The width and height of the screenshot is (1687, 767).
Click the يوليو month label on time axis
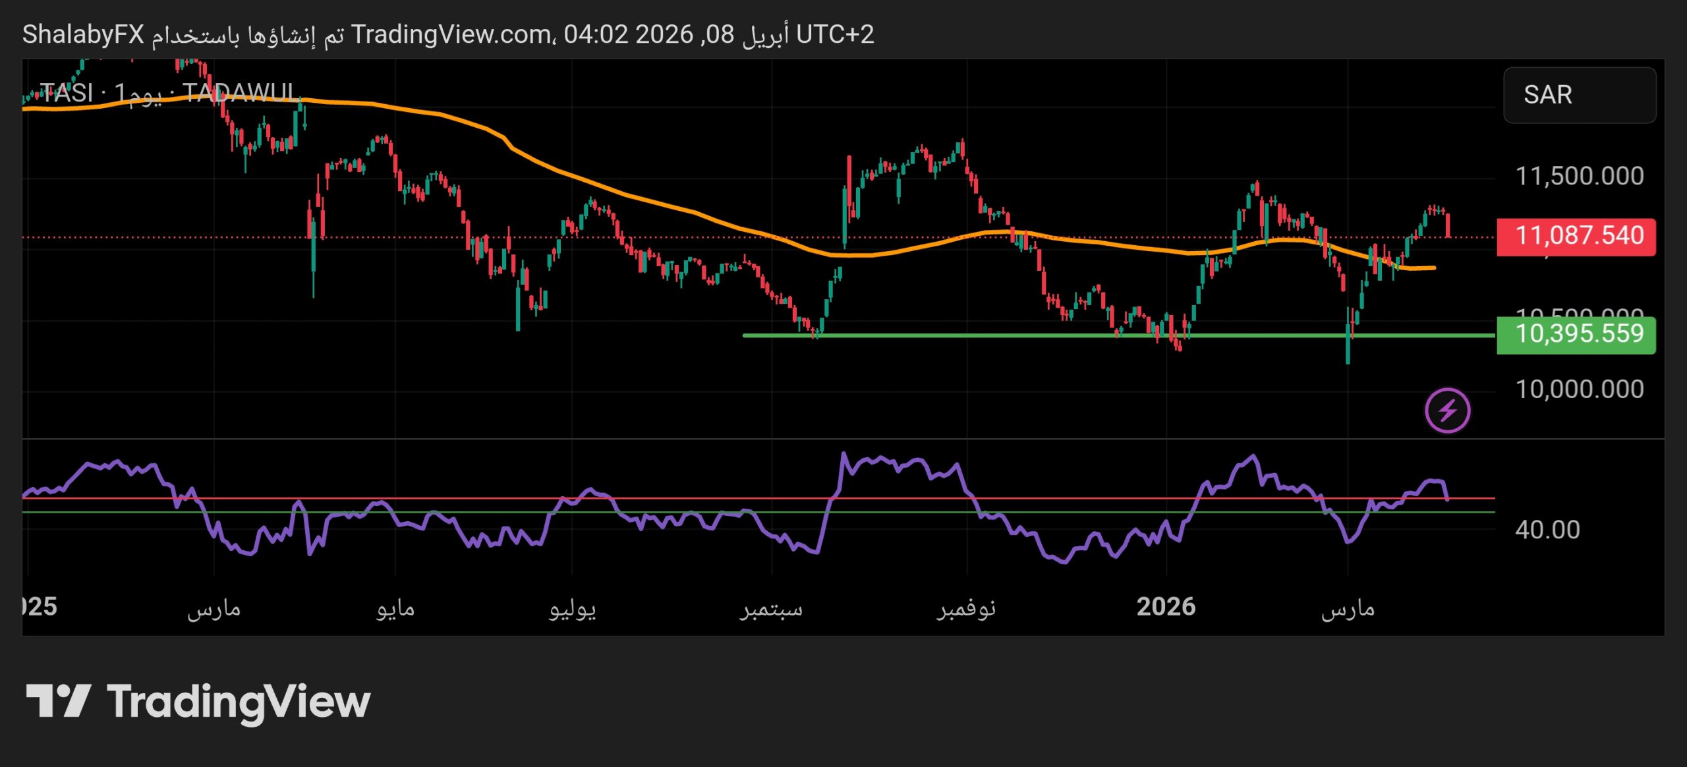[x=572, y=608]
